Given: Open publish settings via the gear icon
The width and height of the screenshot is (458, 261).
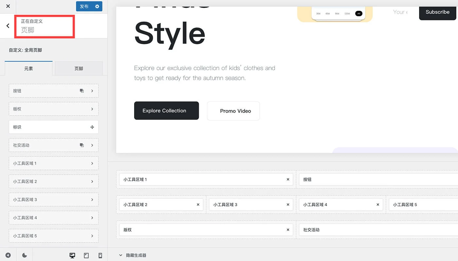Looking at the screenshot, I should click(x=97, y=6).
